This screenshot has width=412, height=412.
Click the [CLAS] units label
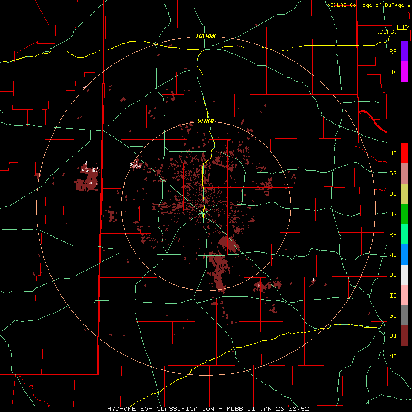click(x=387, y=32)
